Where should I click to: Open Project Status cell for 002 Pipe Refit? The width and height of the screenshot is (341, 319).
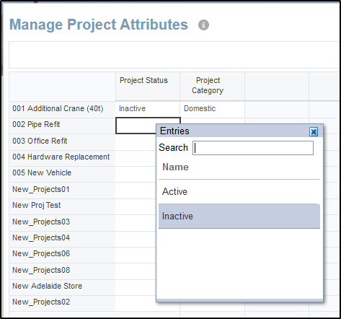pyautogui.click(x=148, y=126)
